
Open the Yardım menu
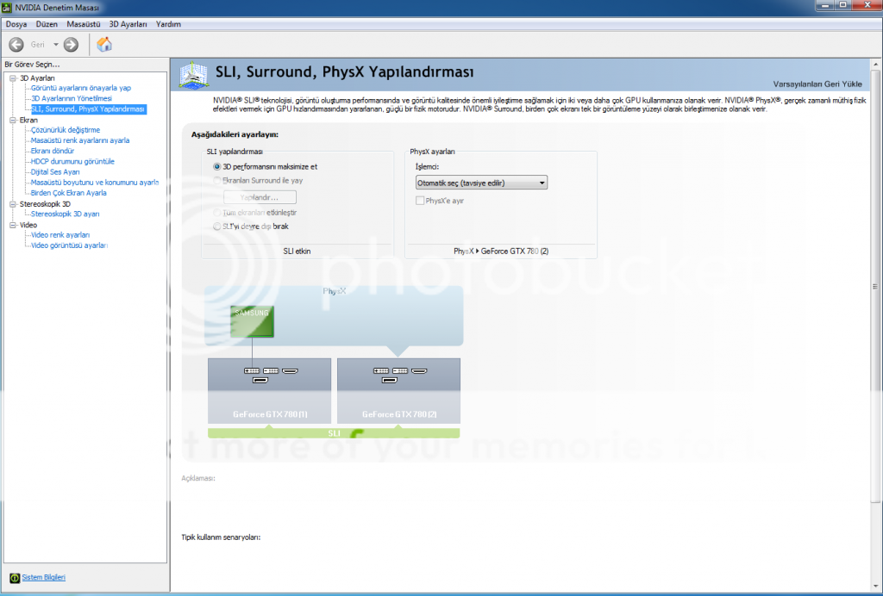[168, 24]
